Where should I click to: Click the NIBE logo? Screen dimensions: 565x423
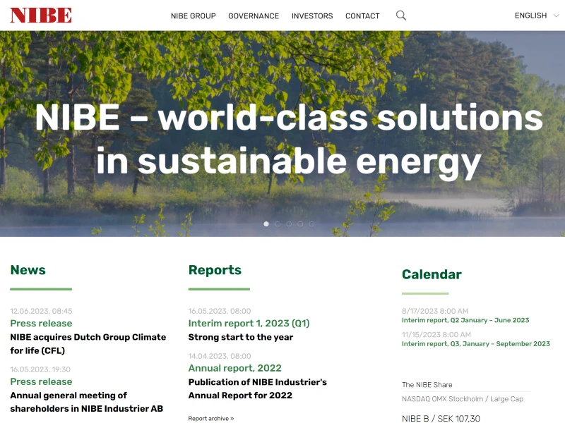tap(41, 16)
